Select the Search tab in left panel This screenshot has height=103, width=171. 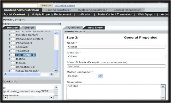pyautogui.click(x=29, y=27)
